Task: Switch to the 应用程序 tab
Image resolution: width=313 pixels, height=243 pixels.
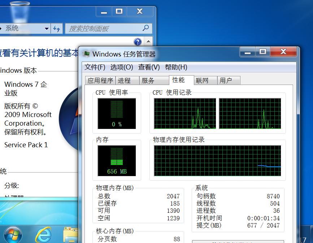Action: tap(100, 81)
